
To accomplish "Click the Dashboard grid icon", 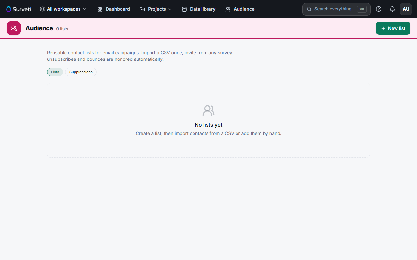I will 100,9.
